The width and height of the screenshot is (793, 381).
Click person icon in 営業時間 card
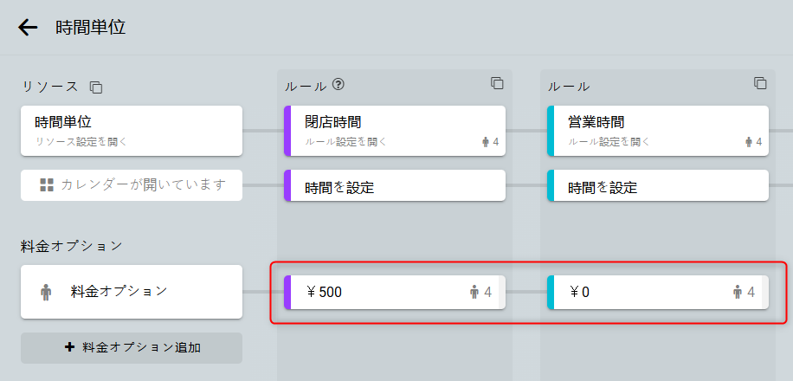tap(749, 142)
